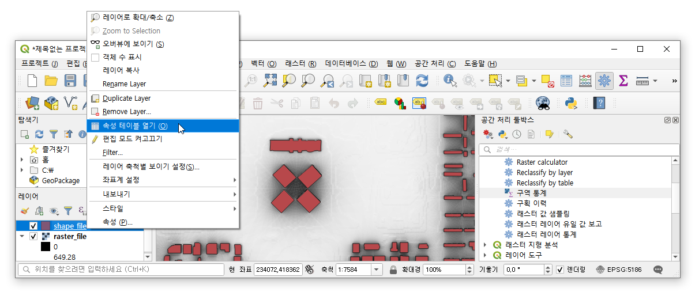This screenshot has width=699, height=292.
Task: Click the toolbox 검색 search field
Action: click(x=579, y=150)
